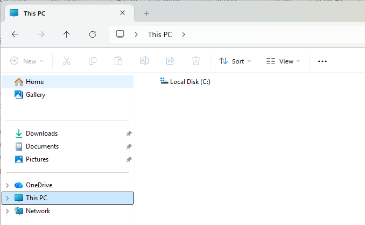Open the View dropdown menu
Viewport: 365px width, 225px height.
click(x=283, y=61)
